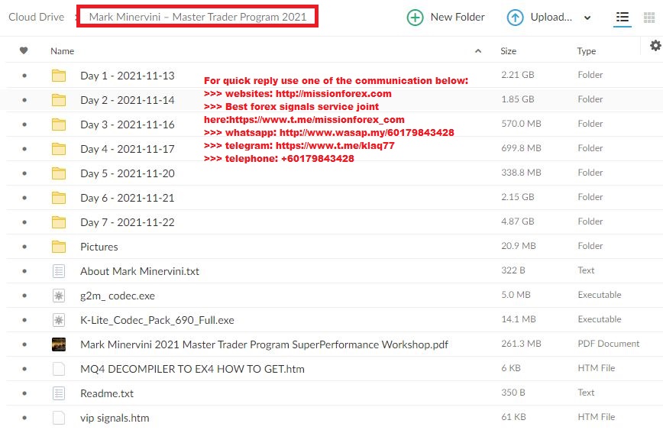The width and height of the screenshot is (663, 430).
Task: Click the 261.3 MB size value
Action: coord(522,344)
